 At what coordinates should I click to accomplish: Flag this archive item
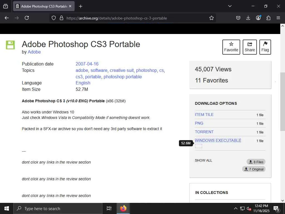(265, 47)
